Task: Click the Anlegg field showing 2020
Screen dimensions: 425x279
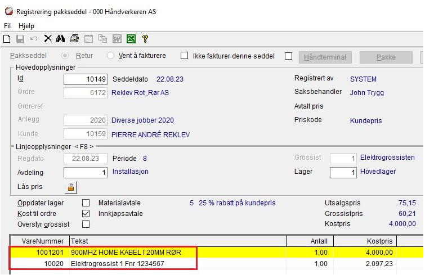Action: point(86,120)
